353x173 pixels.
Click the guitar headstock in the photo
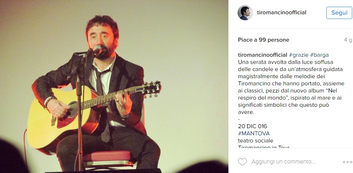(152, 88)
